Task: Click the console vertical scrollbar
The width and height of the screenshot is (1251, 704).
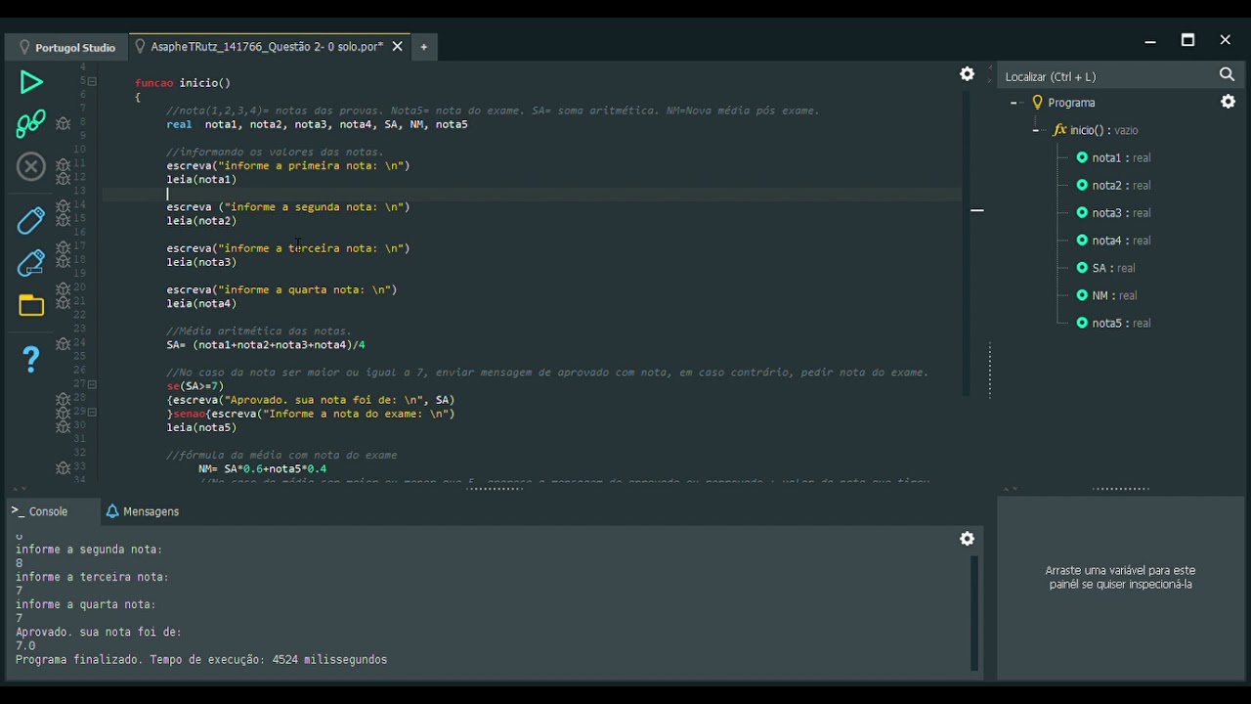Action: pos(974,613)
